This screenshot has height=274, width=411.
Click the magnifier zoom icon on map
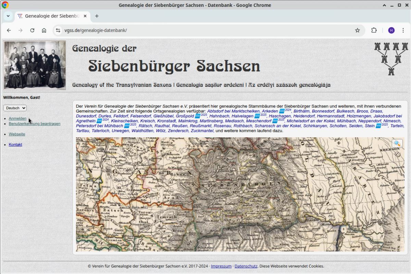[397, 144]
